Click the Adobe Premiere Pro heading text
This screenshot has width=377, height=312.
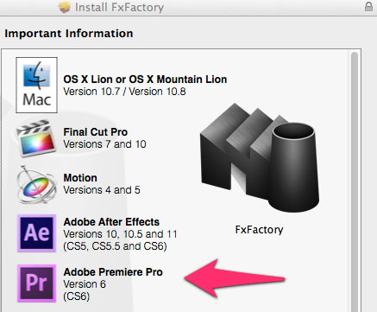pyautogui.click(x=113, y=272)
